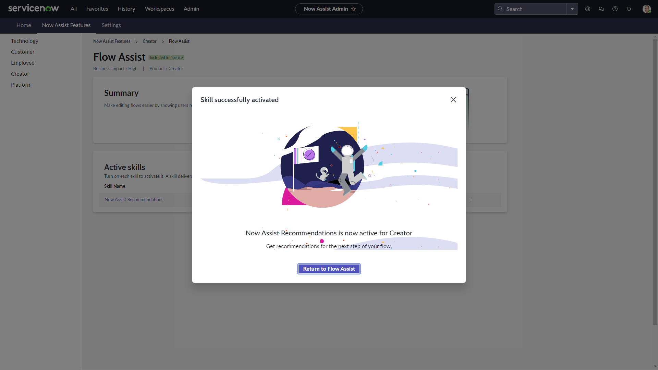Close the skill activated dialog
Viewport: 658px width, 370px height.
click(x=453, y=100)
